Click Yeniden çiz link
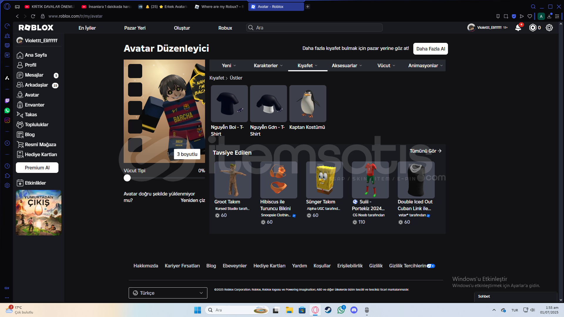564x317 pixels. pos(193,200)
